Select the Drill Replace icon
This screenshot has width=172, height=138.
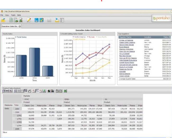coord(41,91)
